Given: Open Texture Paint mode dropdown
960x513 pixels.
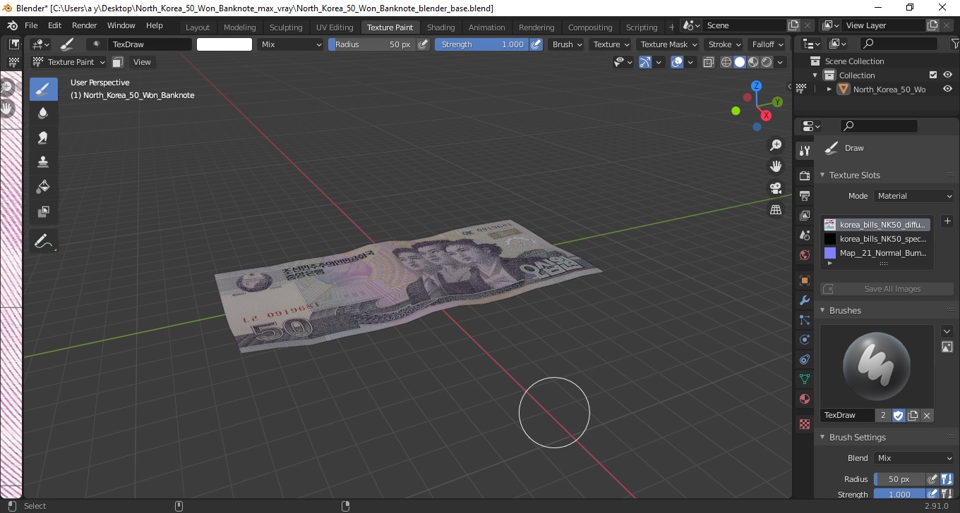Looking at the screenshot, I should (x=69, y=62).
